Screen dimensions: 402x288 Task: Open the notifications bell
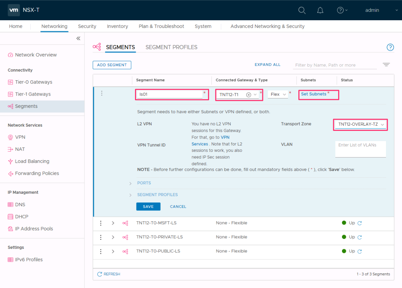320,10
